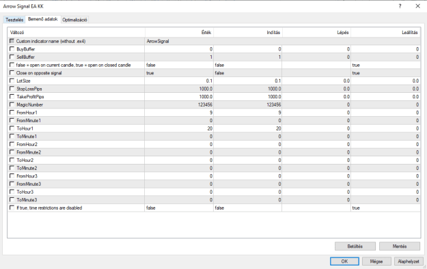Reset with the Alaphelyzet button
The width and height of the screenshot is (427, 269).
click(409, 261)
